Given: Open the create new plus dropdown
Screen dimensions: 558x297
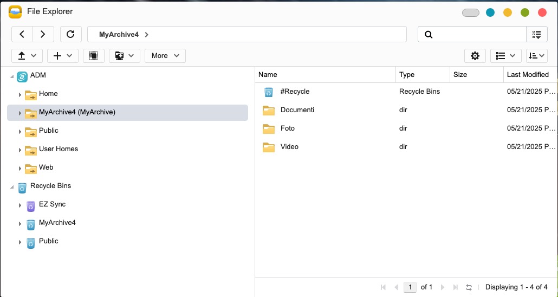Looking at the screenshot, I should point(63,56).
